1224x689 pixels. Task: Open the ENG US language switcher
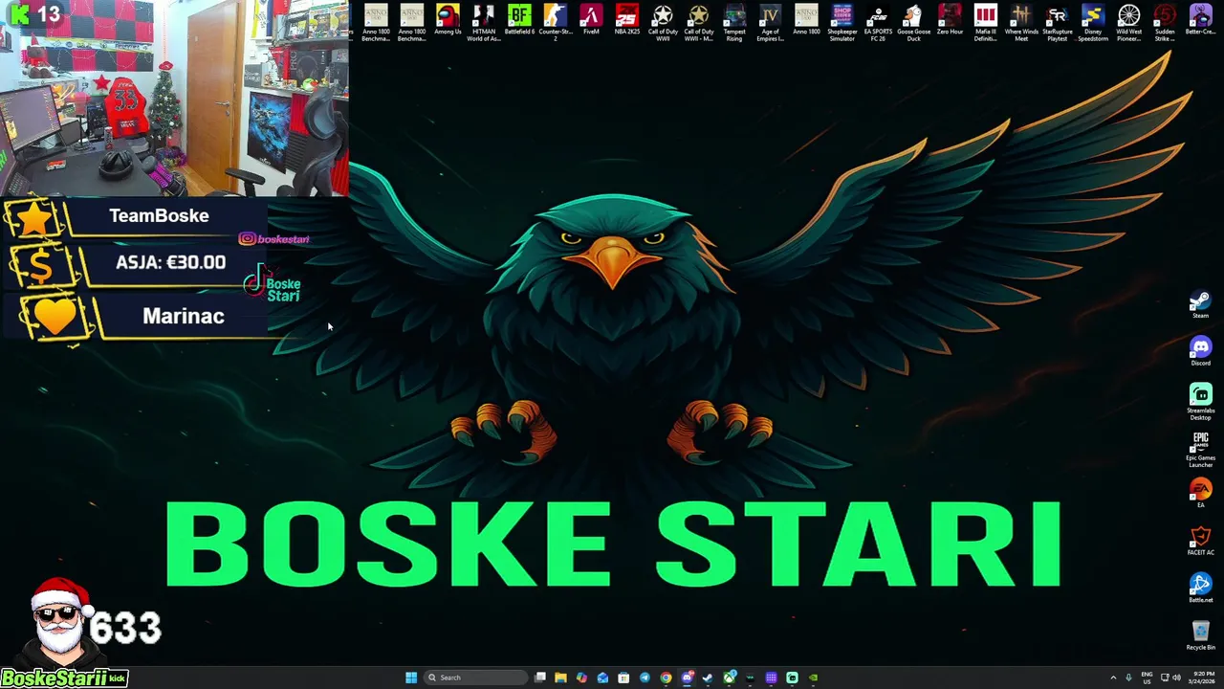[1147, 678]
